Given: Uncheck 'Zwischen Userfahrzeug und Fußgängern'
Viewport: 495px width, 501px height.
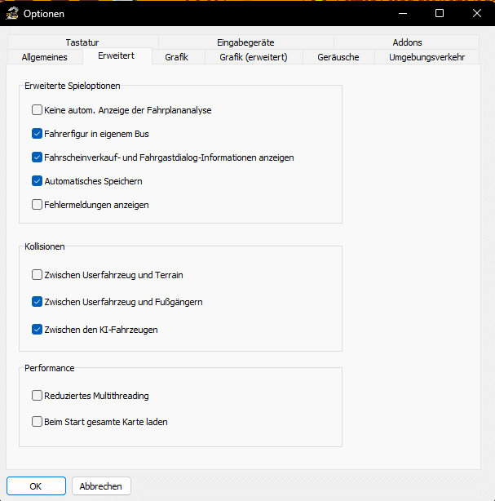Looking at the screenshot, I should 37,302.
